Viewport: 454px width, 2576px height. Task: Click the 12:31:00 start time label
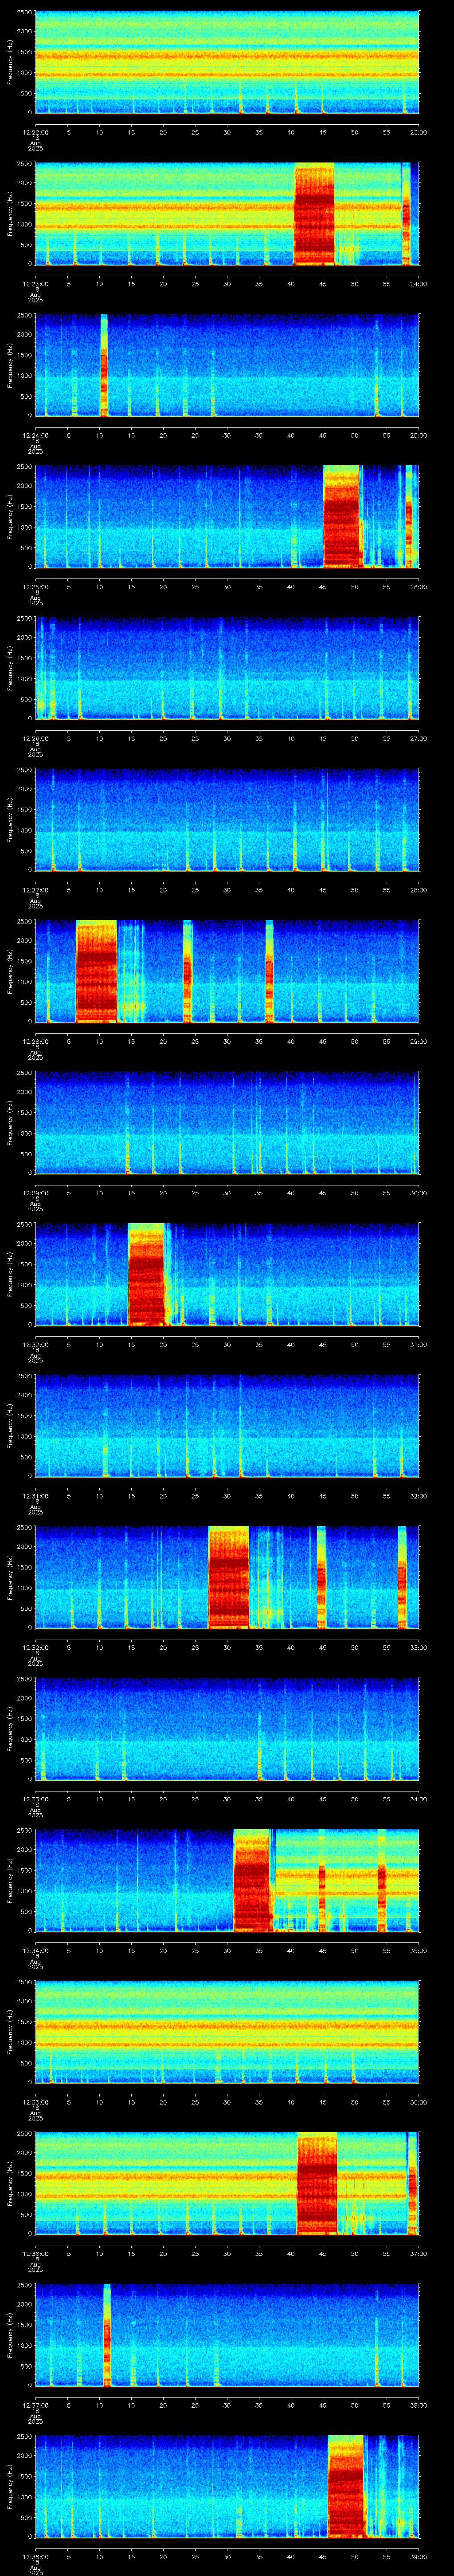(x=35, y=1496)
